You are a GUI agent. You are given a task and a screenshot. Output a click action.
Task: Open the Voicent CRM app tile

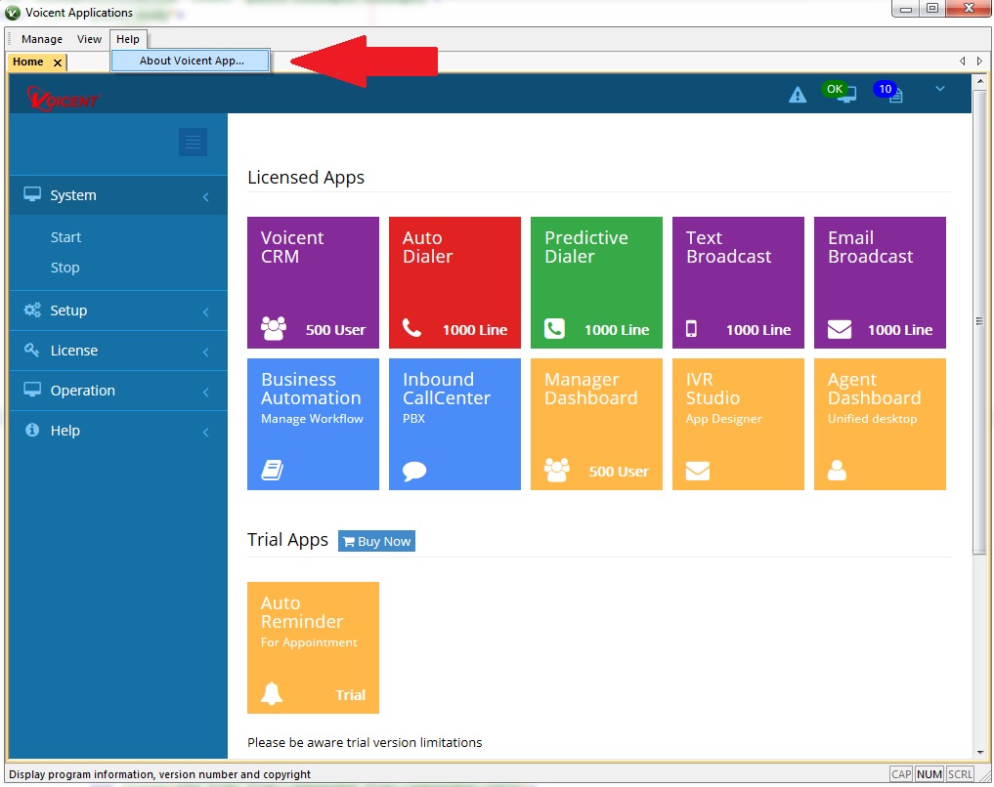point(313,282)
